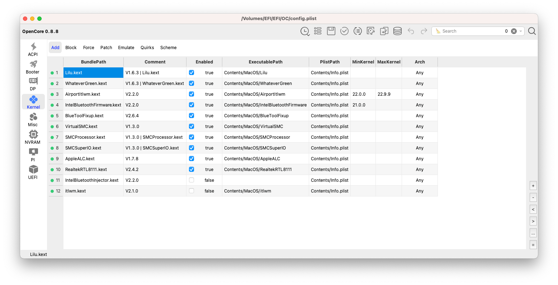Screen dimensions: 558x285
Task: Select the Kernel section in sidebar
Action: point(33,102)
